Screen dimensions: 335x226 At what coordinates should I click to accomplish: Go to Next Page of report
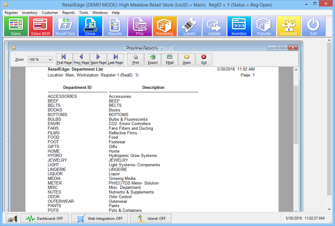98,59
